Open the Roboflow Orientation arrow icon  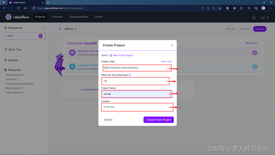(x=255, y=53)
